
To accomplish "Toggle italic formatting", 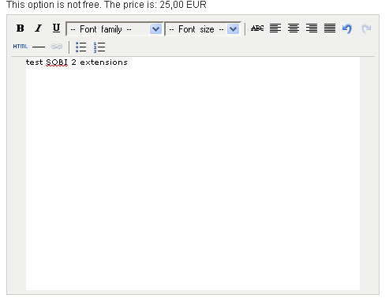I will 39,28.
